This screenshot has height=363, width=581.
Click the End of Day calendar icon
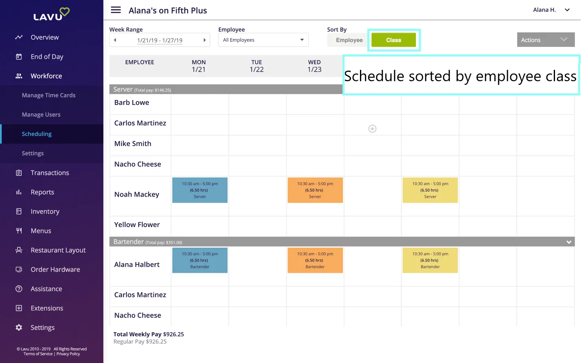click(x=19, y=57)
